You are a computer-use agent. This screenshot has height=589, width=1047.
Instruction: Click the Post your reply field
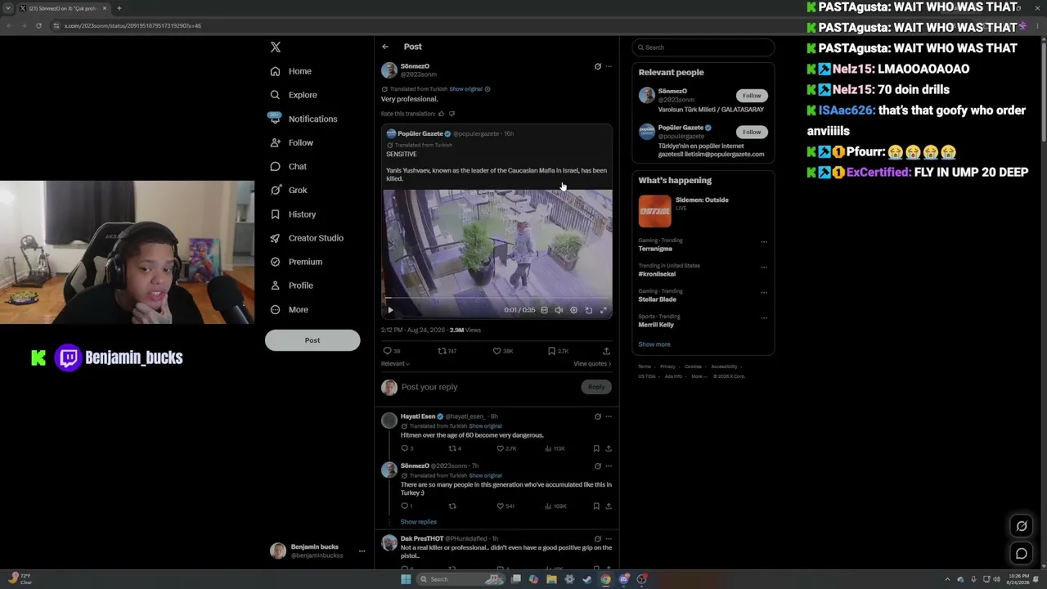(488, 387)
